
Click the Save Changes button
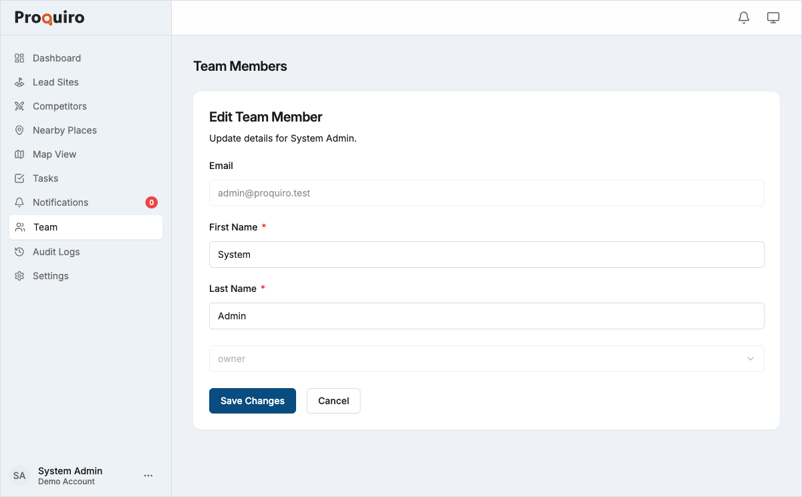click(x=252, y=401)
